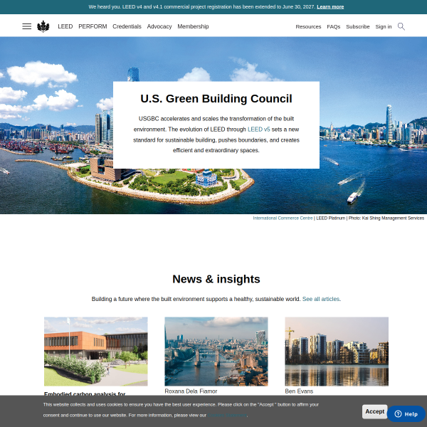Accept the cookie consent

coord(375,411)
